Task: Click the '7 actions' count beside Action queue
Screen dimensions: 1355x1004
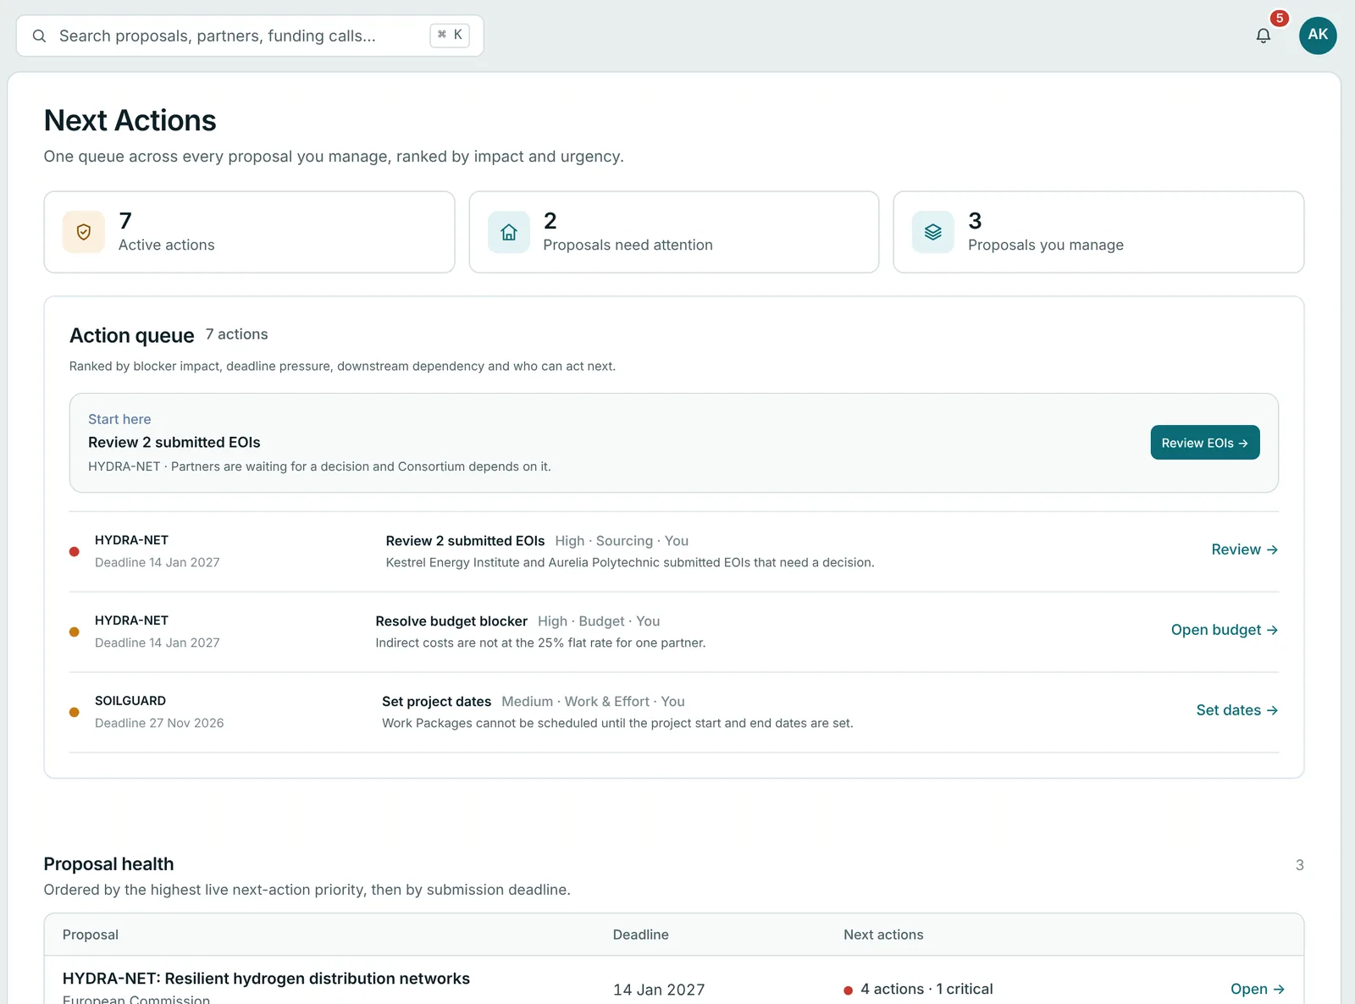Action: pos(236,334)
